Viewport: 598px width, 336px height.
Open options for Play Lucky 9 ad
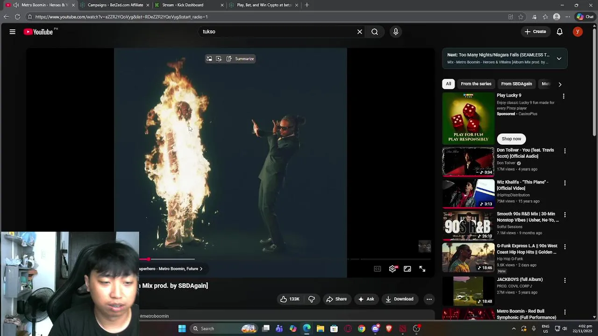point(563,96)
